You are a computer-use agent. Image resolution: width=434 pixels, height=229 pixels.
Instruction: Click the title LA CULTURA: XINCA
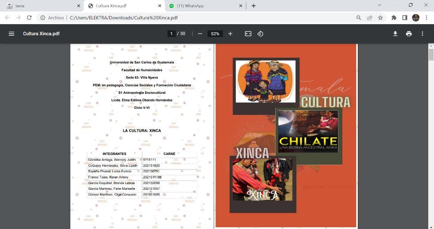[x=142, y=130]
